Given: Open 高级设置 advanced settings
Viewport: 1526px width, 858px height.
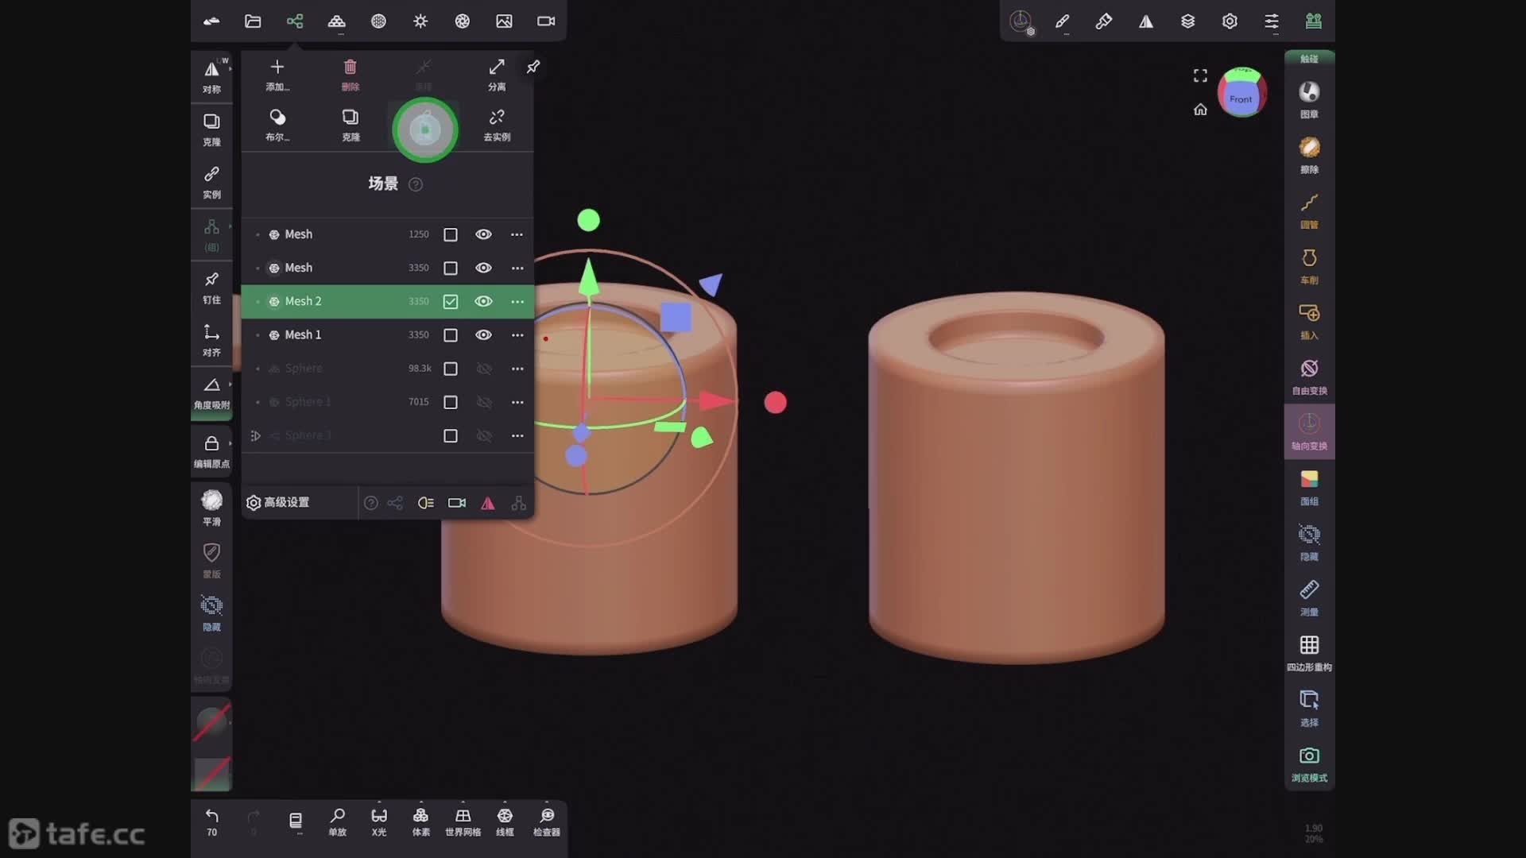Looking at the screenshot, I should click(278, 503).
